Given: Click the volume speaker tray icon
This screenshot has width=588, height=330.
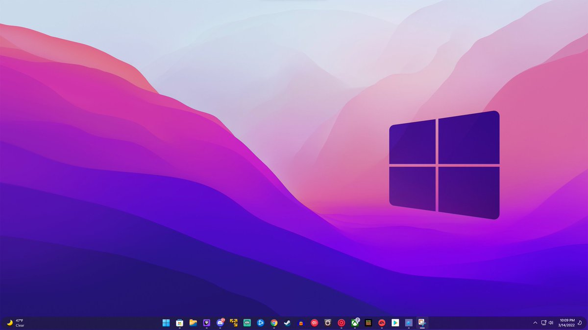Looking at the screenshot, I should coord(551,323).
